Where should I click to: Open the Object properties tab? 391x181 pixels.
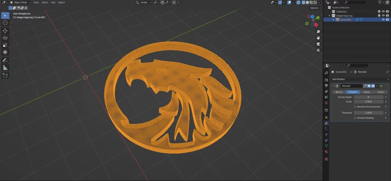(326, 117)
